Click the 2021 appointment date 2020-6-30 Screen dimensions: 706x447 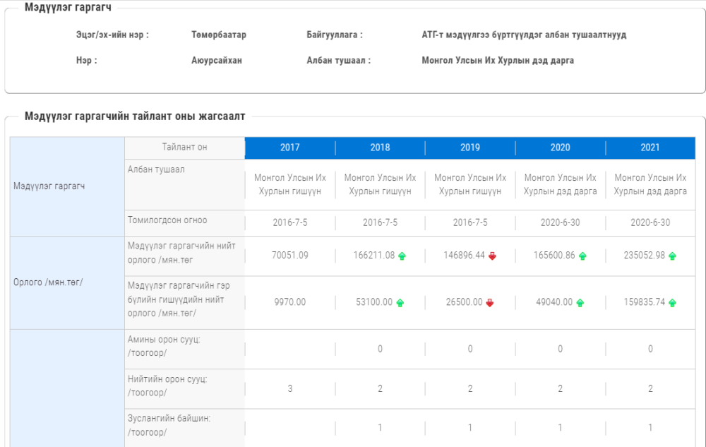650,222
